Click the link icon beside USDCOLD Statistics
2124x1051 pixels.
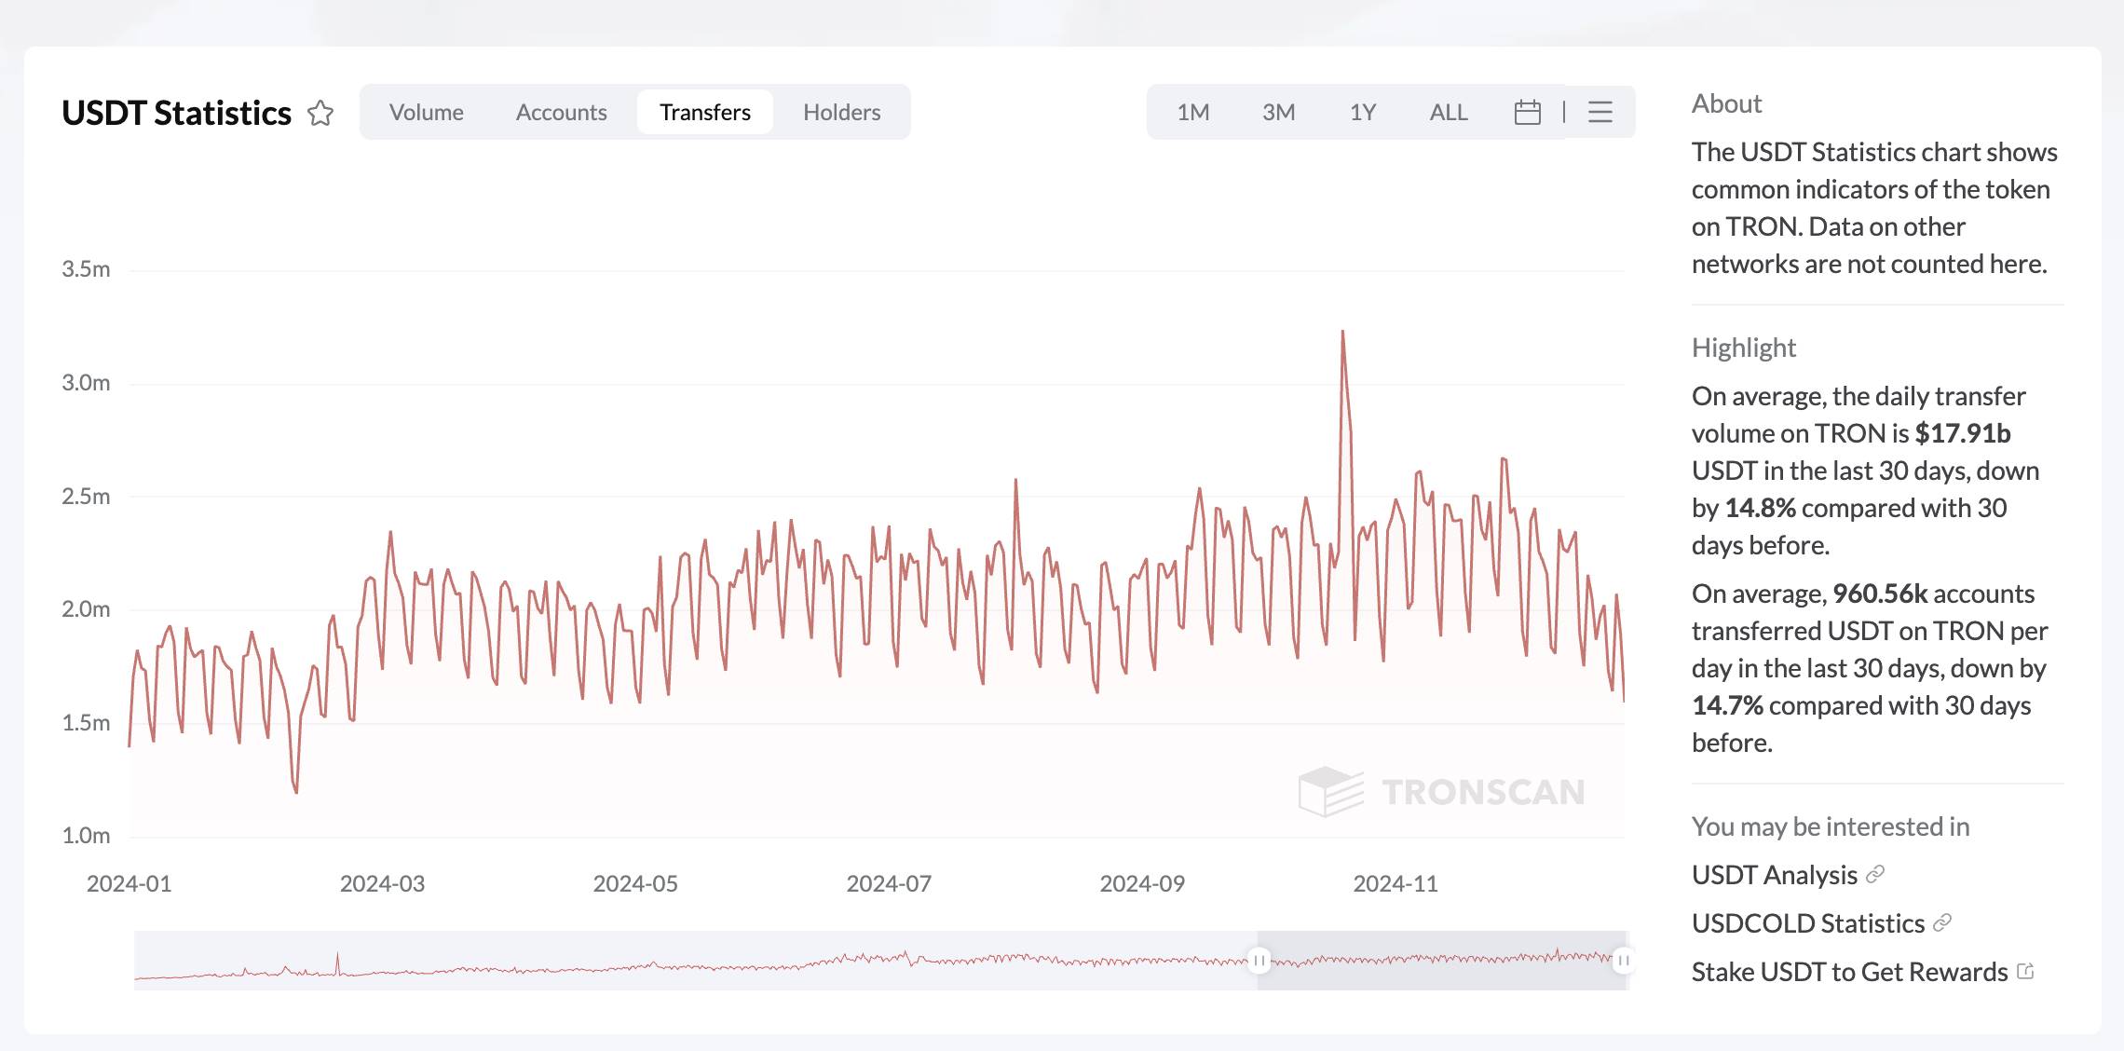1942,922
